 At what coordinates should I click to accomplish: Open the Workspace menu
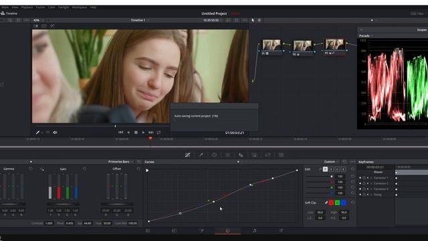pyautogui.click(x=80, y=7)
